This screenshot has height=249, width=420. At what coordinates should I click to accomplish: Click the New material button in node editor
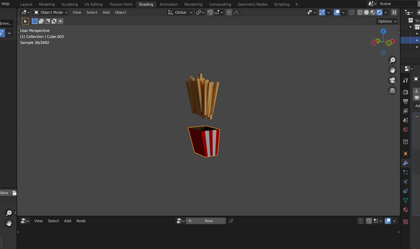pos(208,221)
